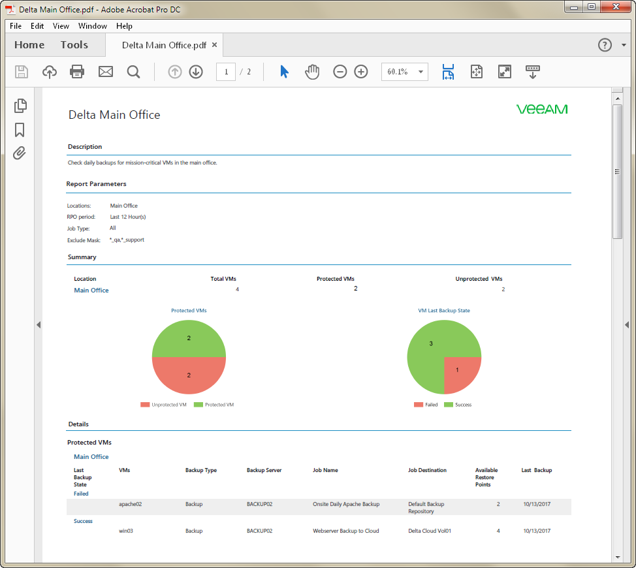Fit one full page to window
This screenshot has height=568, width=636.
pyautogui.click(x=477, y=72)
